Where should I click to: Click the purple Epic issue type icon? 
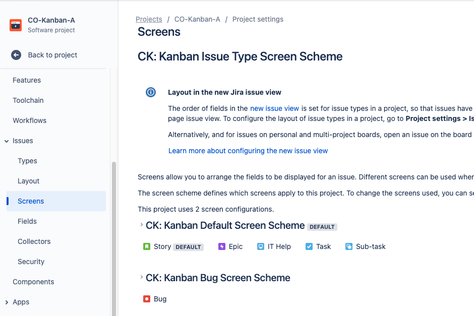click(221, 246)
